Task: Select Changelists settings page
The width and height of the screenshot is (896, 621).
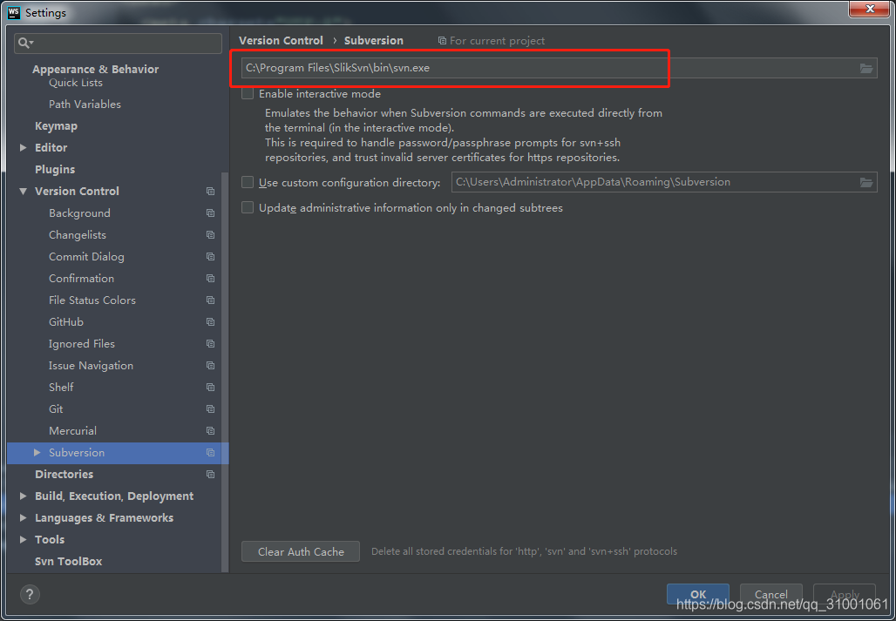Action: coord(78,234)
